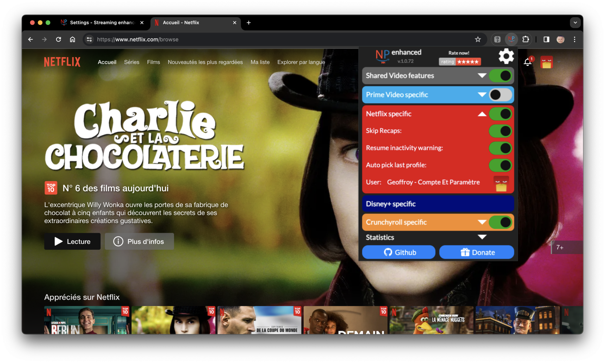Toggle Shared Video features switch
Viewport: 605px width, 363px height.
500,76
